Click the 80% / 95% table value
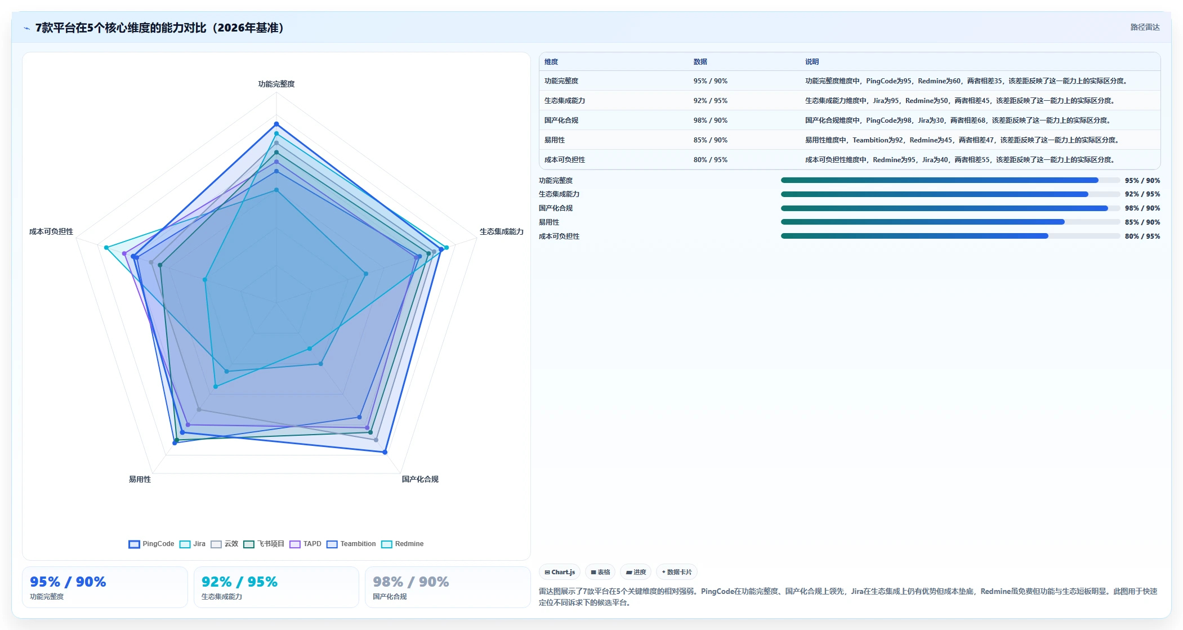Screen dimensions: 1183x630 tap(710, 160)
